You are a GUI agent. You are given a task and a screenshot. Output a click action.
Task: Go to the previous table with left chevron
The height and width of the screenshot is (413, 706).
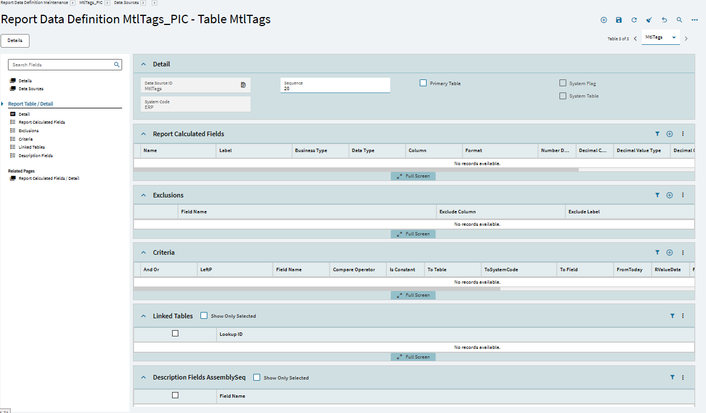click(x=635, y=39)
